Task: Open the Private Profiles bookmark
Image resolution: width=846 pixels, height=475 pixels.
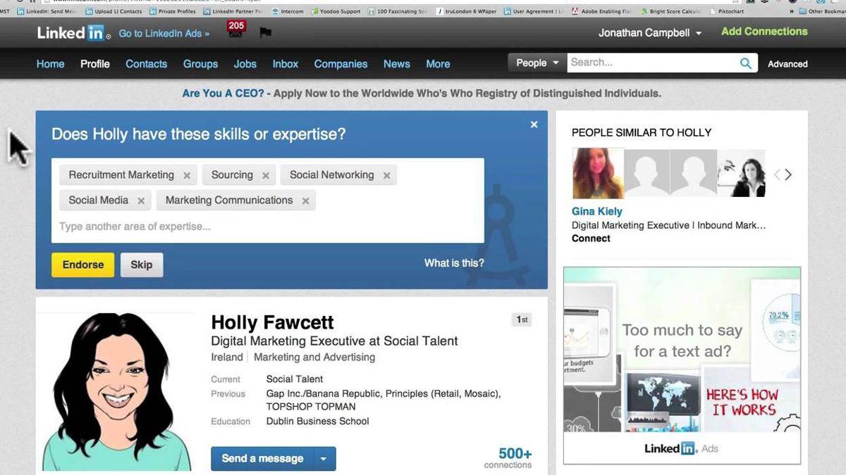Action: (172, 11)
